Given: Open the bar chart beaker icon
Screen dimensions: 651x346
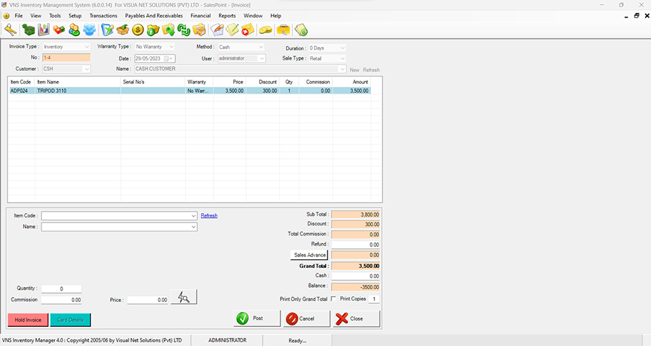Looking at the screenshot, I should (x=43, y=30).
